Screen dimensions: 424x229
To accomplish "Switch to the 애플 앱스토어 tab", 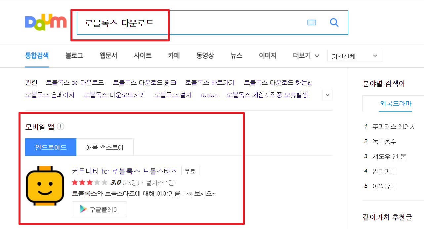I will click(x=105, y=147).
